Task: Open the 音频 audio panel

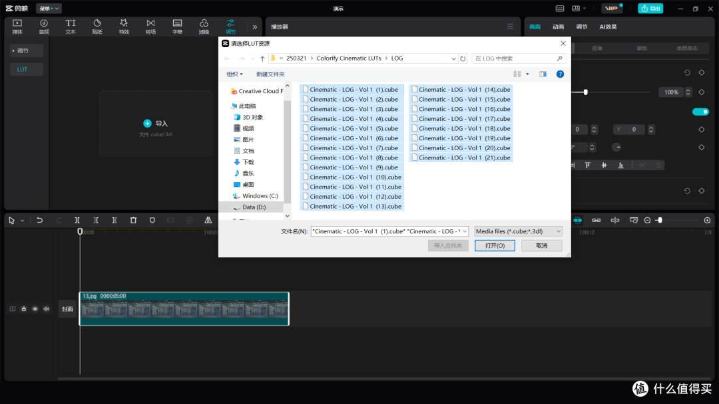Action: tap(44, 27)
